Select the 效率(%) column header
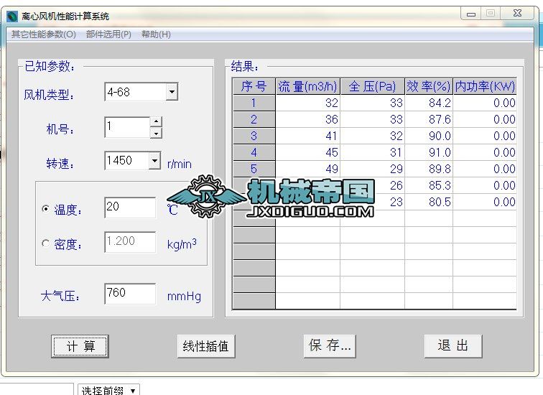543x395 pixels. tap(429, 86)
